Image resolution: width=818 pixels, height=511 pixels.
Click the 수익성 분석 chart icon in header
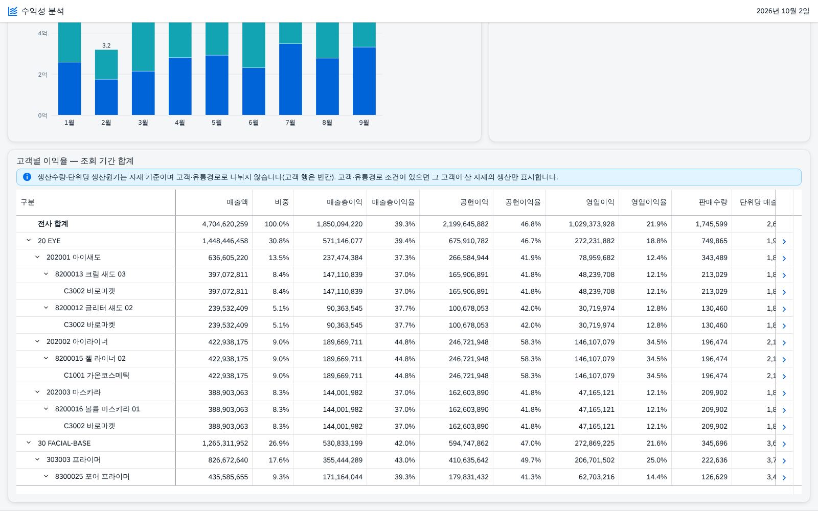pyautogui.click(x=13, y=11)
